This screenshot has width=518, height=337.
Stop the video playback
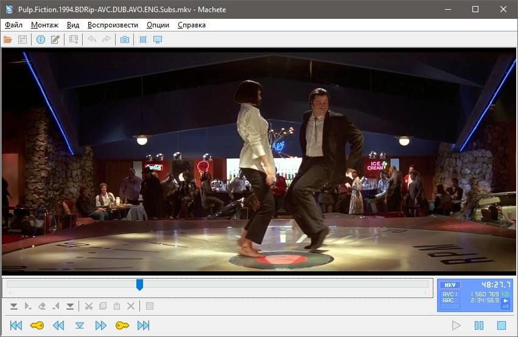[x=502, y=325]
